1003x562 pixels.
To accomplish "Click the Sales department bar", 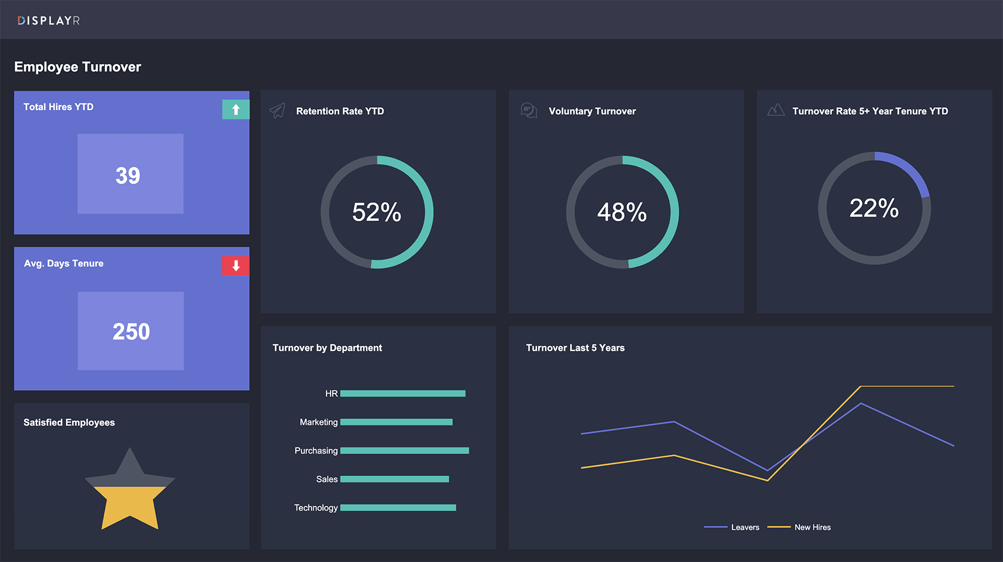I will coord(395,479).
